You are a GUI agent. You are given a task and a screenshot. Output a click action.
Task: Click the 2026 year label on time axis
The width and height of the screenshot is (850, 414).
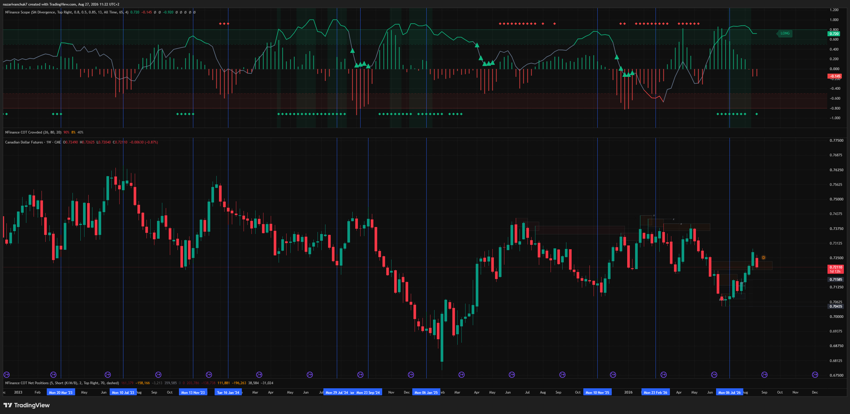(x=628, y=392)
